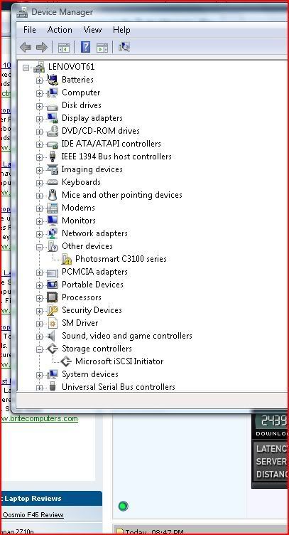The width and height of the screenshot is (289, 535).
Task: Click the Other devices question mark icon
Action: [x=53, y=246]
